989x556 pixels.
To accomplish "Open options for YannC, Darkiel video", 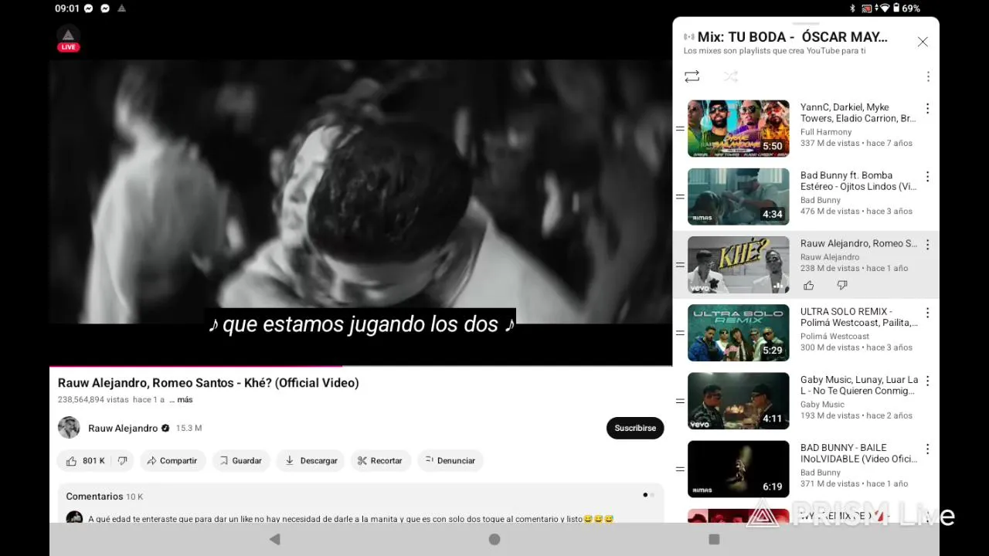I will 927,109.
